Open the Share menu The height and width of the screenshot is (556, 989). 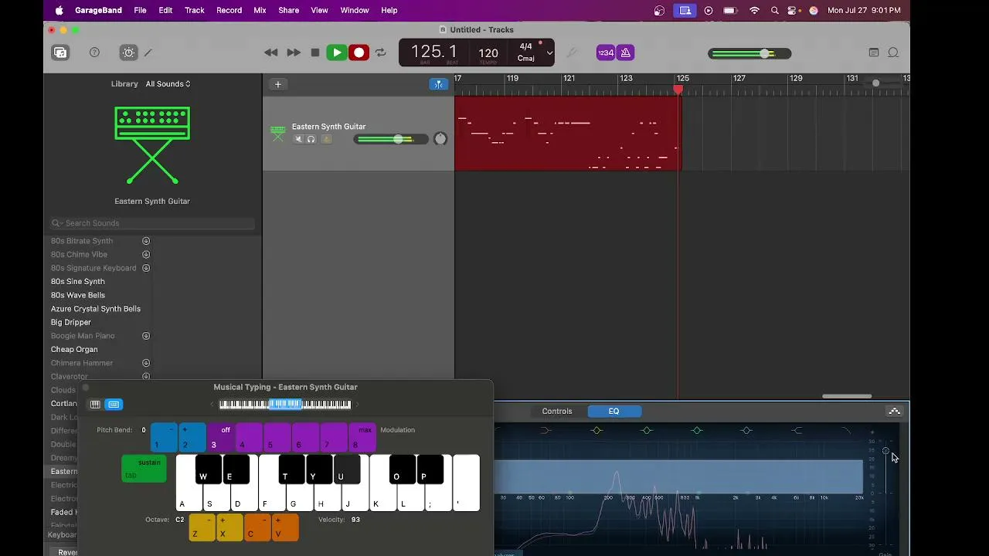pyautogui.click(x=288, y=10)
